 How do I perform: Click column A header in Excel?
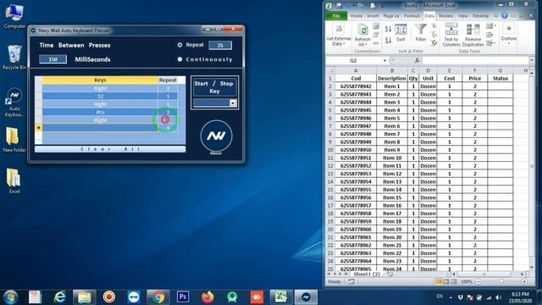pyautogui.click(x=356, y=70)
